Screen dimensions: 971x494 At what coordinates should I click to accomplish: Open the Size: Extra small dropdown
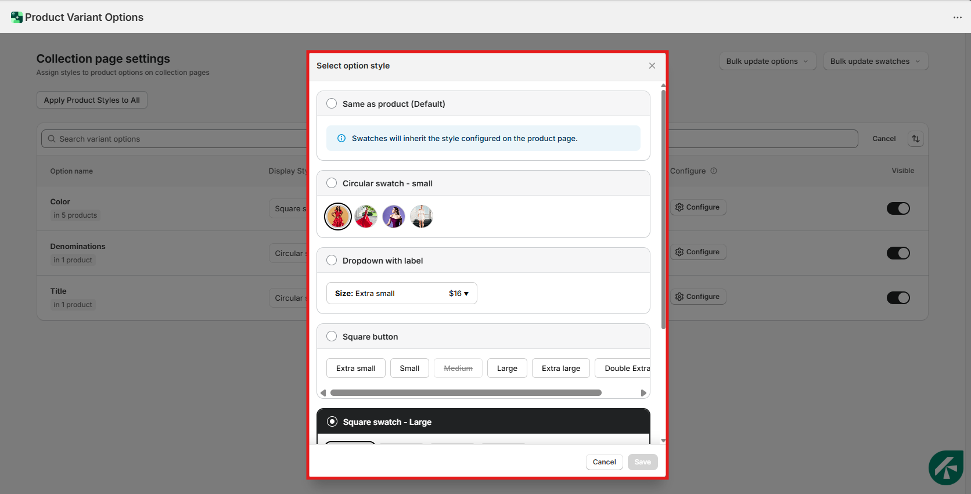click(401, 293)
